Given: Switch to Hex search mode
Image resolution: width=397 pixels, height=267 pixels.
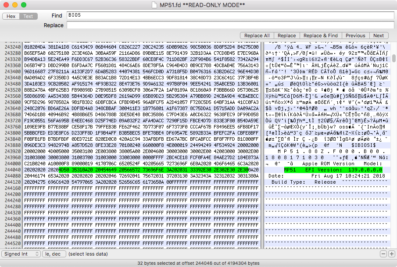Looking at the screenshot, I should point(11,16).
